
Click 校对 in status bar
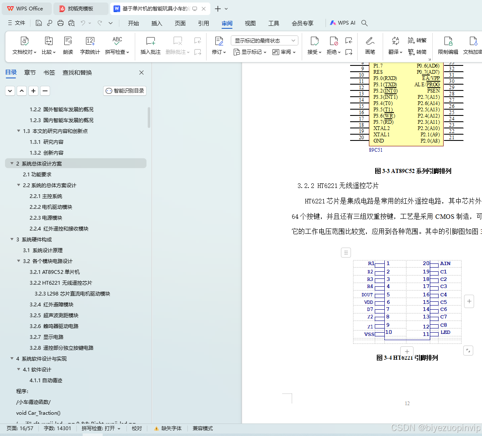tap(137, 428)
